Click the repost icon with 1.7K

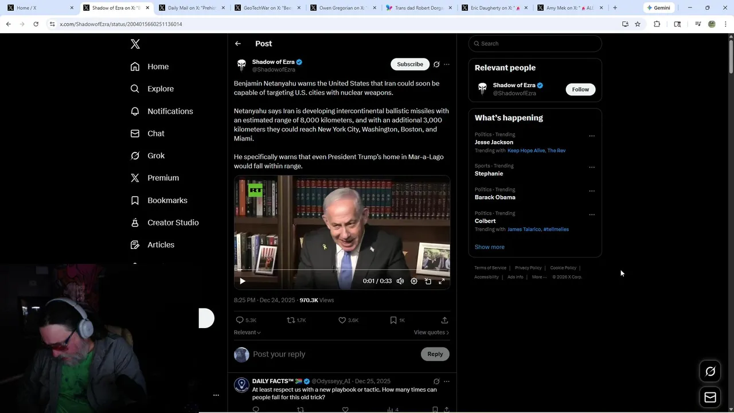click(x=296, y=320)
